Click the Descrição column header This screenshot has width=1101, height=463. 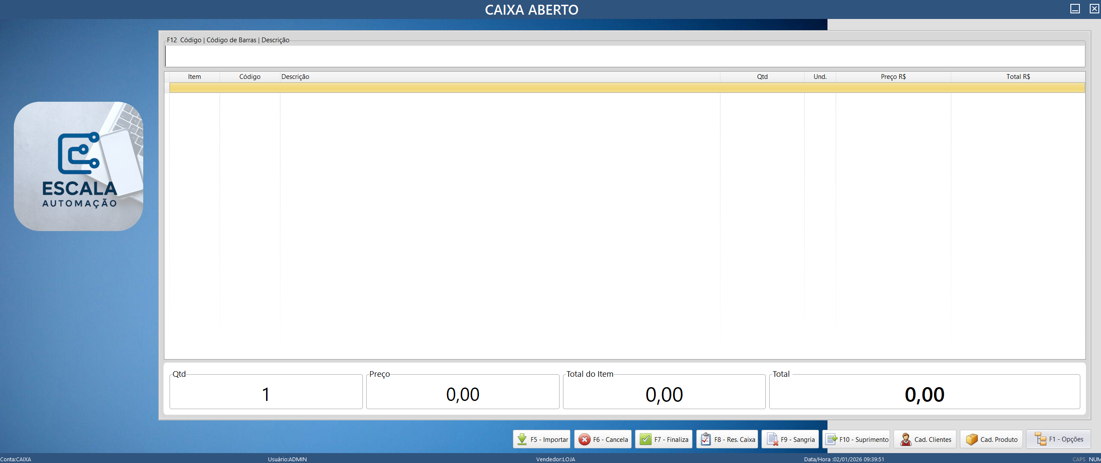(295, 77)
